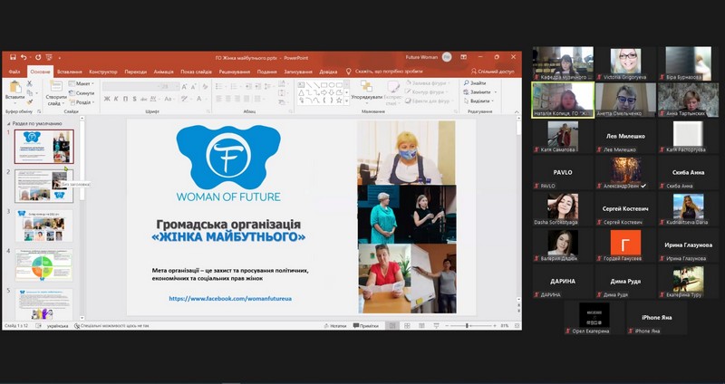
Task: Open the Переходи ribbon tab
Action: tap(135, 72)
